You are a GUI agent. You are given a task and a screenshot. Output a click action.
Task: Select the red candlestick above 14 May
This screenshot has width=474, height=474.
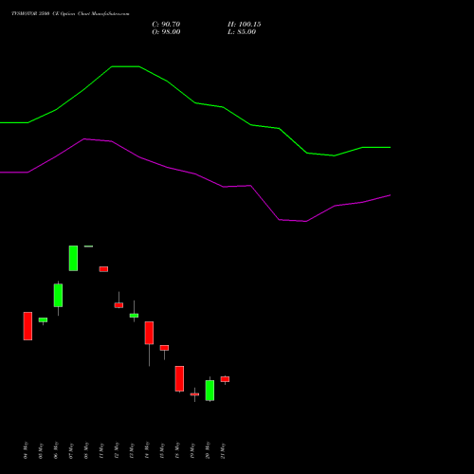pyautogui.click(x=149, y=333)
